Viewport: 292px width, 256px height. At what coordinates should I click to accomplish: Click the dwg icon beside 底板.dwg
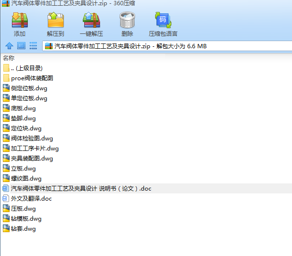6,108
